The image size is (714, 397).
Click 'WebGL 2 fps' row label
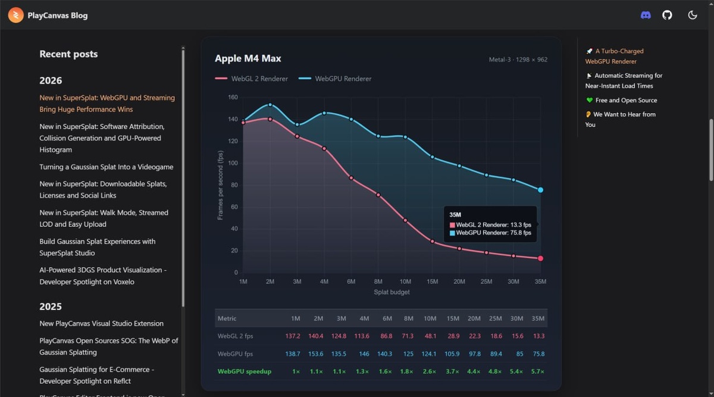click(236, 336)
